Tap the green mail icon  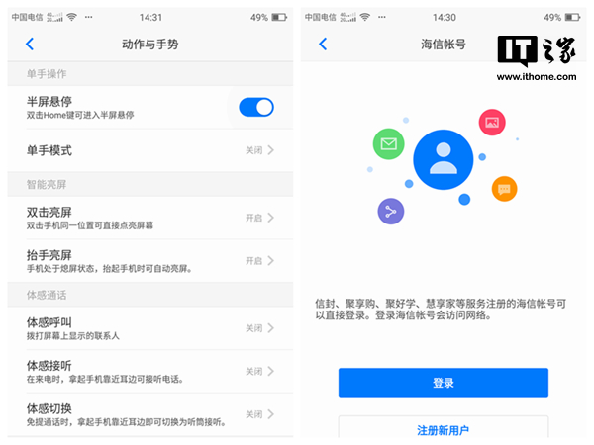point(389,143)
